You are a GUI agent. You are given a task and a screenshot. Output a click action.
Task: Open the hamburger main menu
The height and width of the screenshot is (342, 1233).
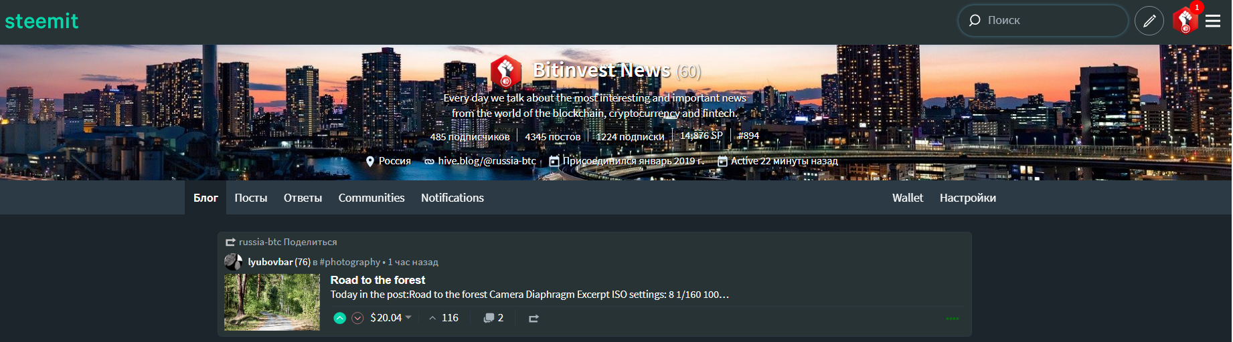pos(1213,21)
